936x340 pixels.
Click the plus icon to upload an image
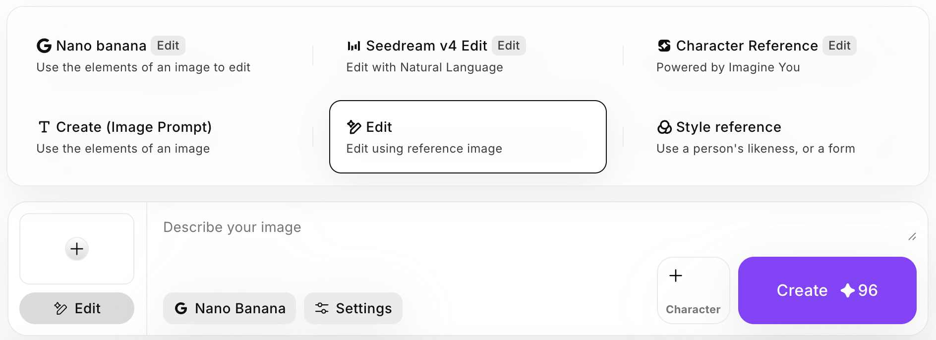pyautogui.click(x=77, y=249)
